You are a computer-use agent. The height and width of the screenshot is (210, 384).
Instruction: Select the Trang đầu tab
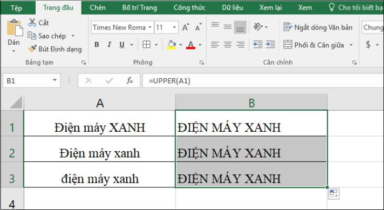pyautogui.click(x=58, y=7)
